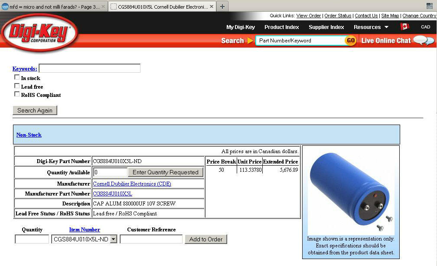Viewport: 437px width, 266px height.
Task: Open a new browser tab with plus button
Action: [222, 6]
